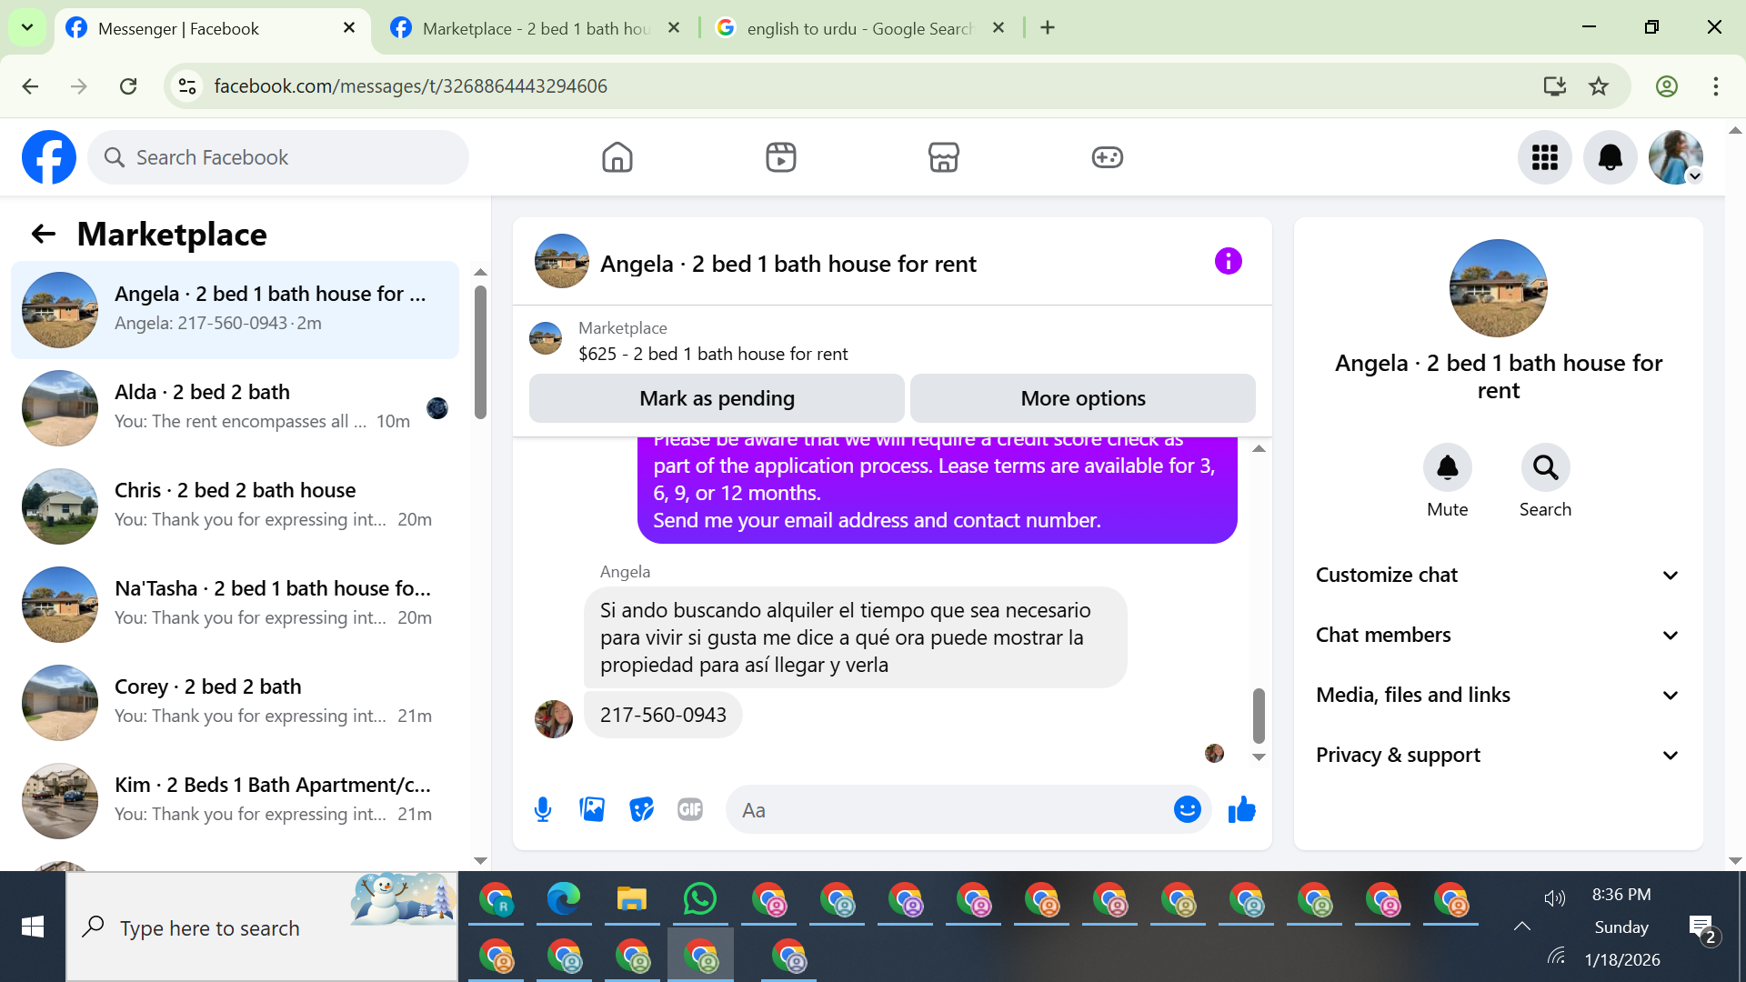Open the GIF picker icon
This screenshot has height=982, width=1746.
point(690,809)
